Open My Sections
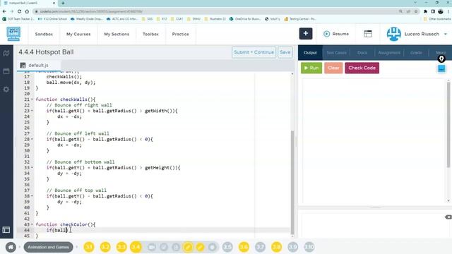 tap(117, 34)
